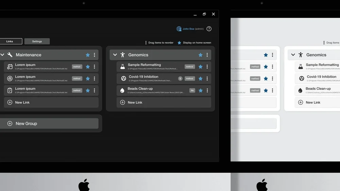Click the flask icon for Sample Reformatting
The width and height of the screenshot is (340, 191).
pos(122,67)
